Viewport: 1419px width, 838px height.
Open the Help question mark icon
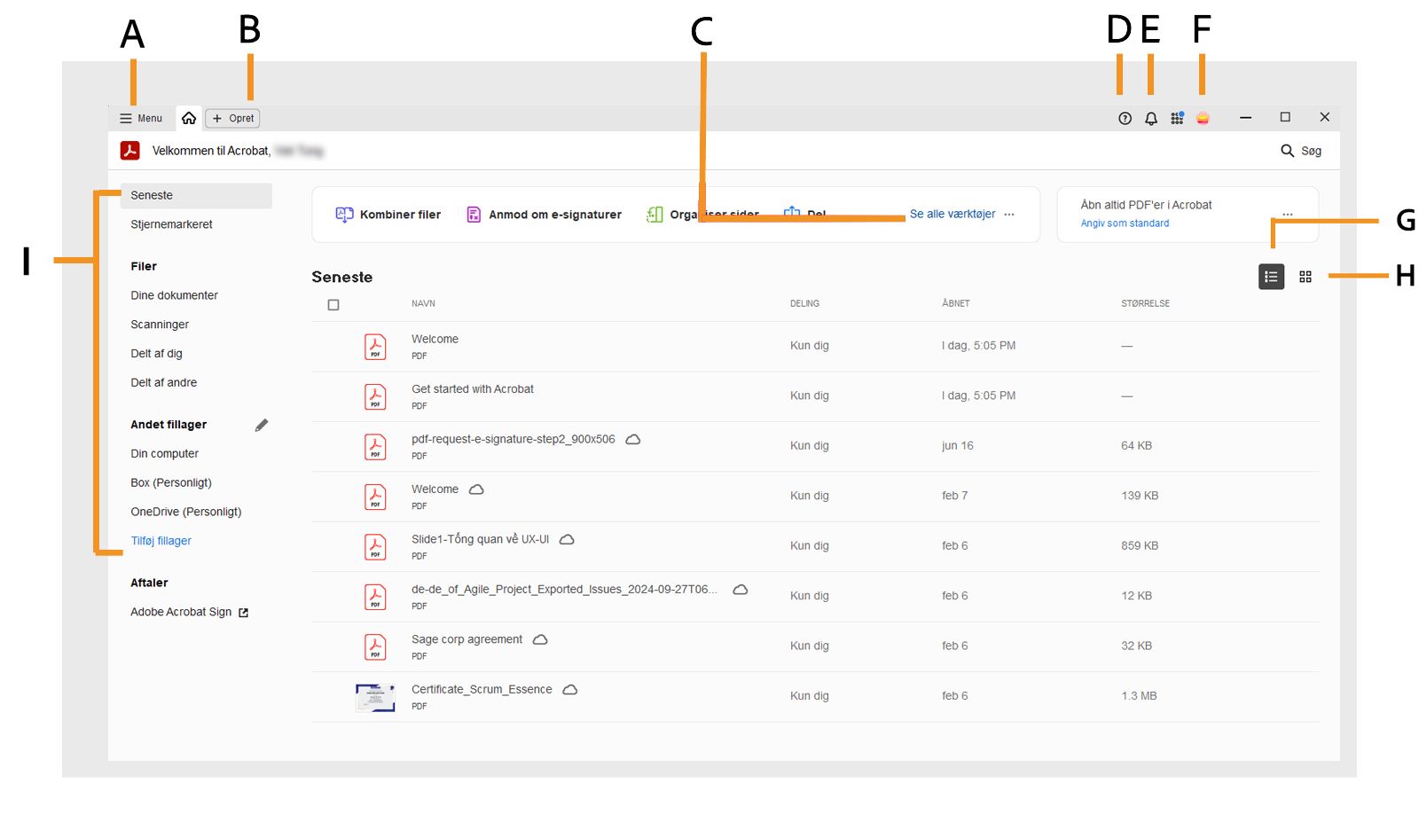[x=1125, y=119]
